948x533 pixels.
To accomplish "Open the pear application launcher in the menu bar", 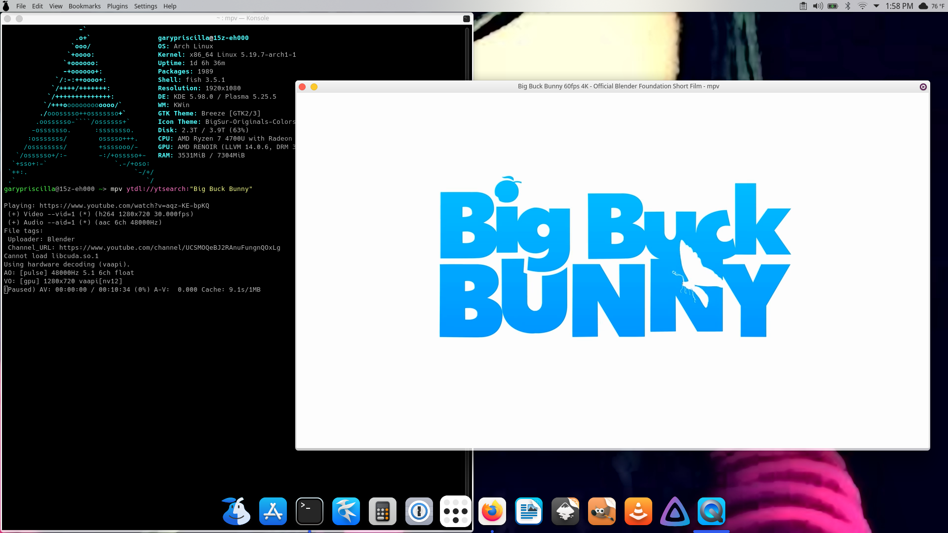I will (x=6, y=6).
